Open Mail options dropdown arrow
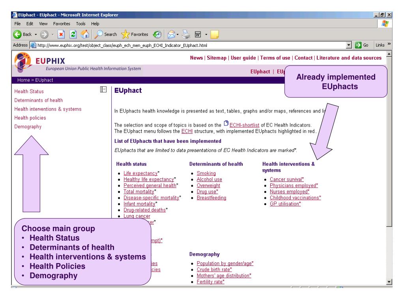Image resolution: width=404 pixels, height=303 pixels. click(x=178, y=35)
